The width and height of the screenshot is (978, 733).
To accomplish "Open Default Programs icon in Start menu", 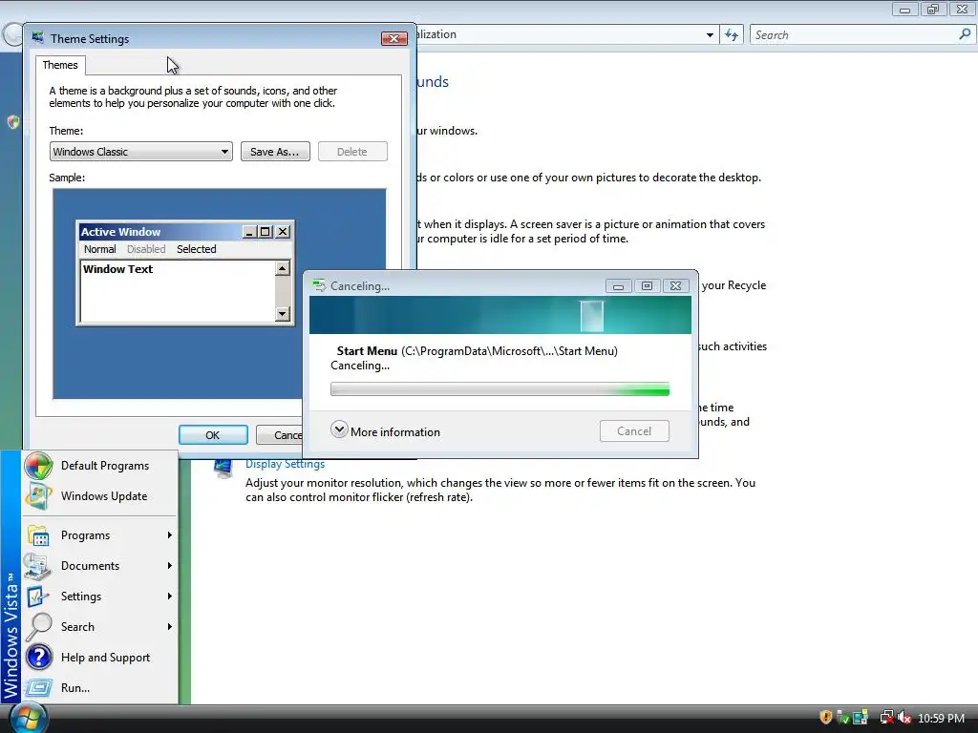I will [x=38, y=466].
